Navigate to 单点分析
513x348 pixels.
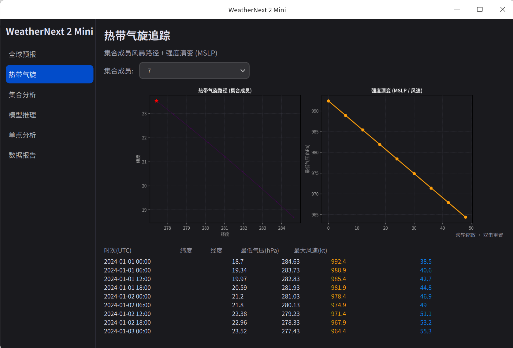50,135
